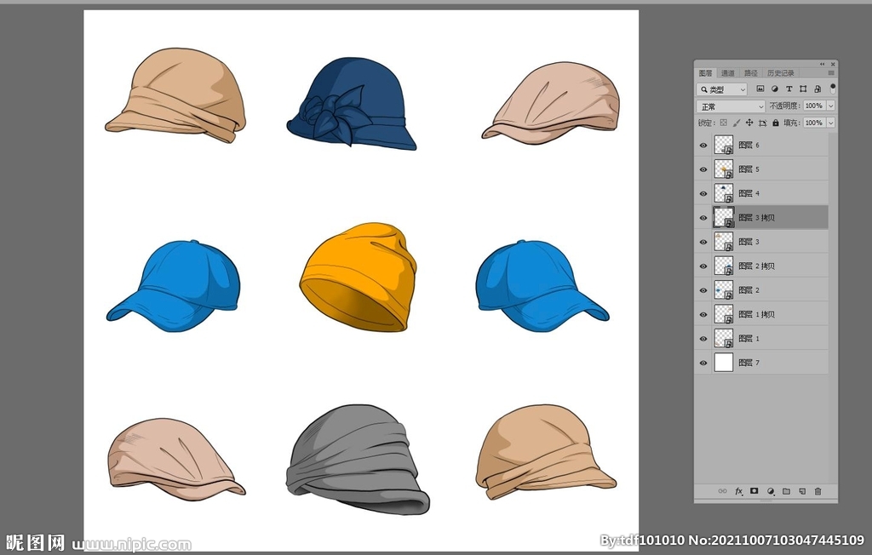
Task: Expand the 不透明度 opacity dropdown arrow
Action: point(830,106)
